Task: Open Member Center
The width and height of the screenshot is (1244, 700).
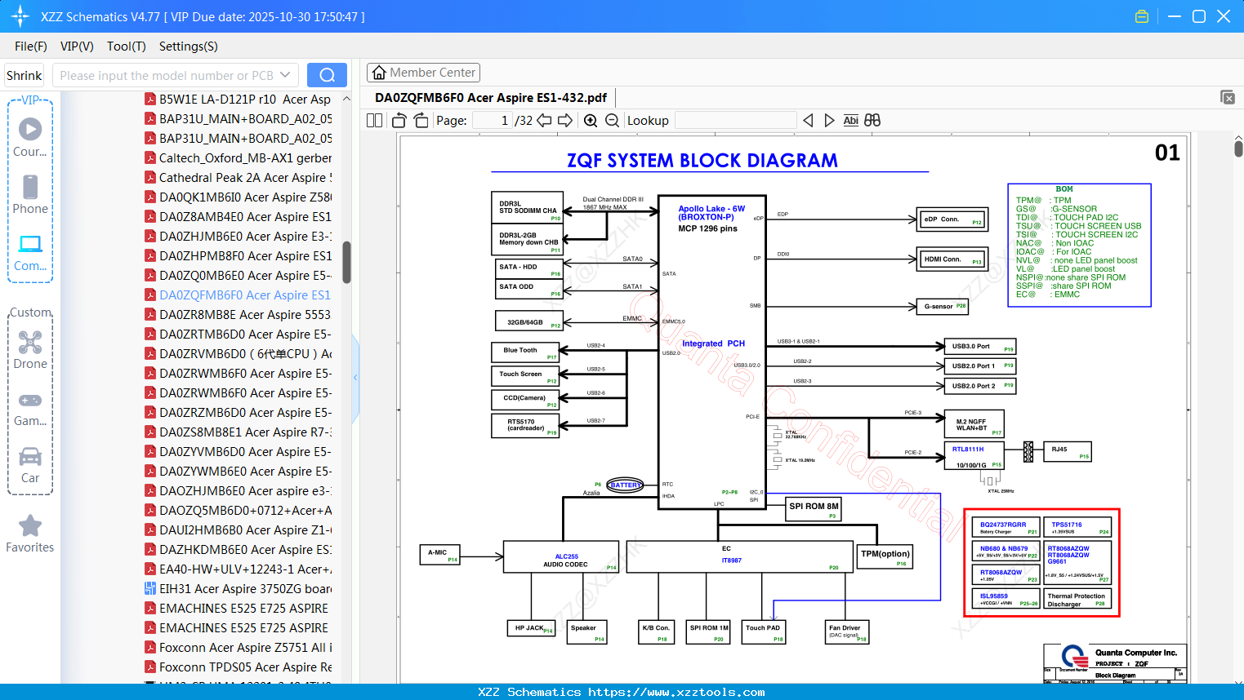Action: point(423,73)
